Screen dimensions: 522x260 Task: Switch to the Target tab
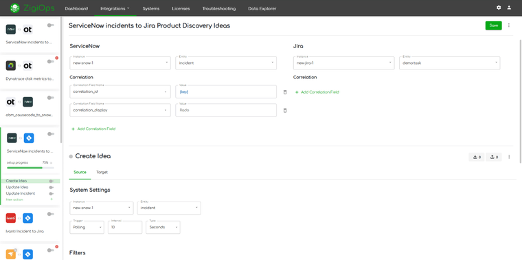tap(102, 173)
